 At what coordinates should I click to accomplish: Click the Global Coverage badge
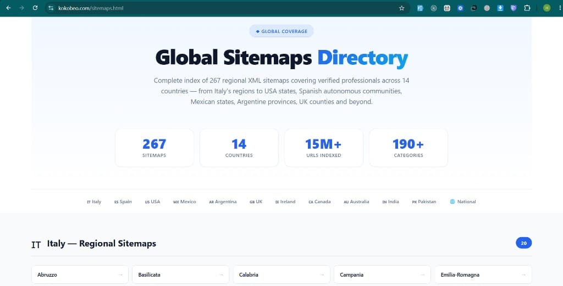coord(281,31)
